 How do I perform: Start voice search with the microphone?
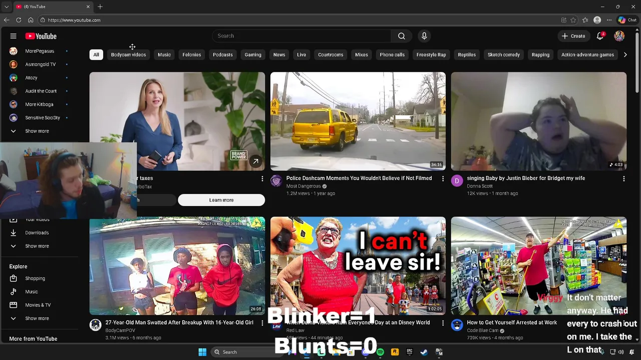click(424, 36)
